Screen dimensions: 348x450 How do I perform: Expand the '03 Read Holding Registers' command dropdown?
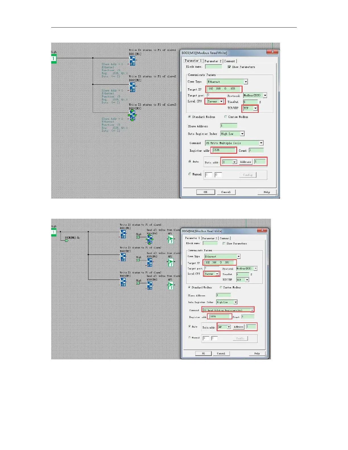tap(252, 310)
